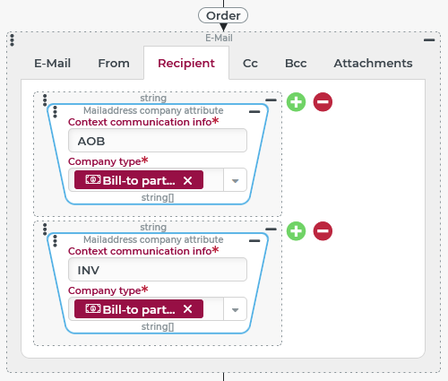
Task: Remove INV recipient with red minus icon
Action: 323,231
